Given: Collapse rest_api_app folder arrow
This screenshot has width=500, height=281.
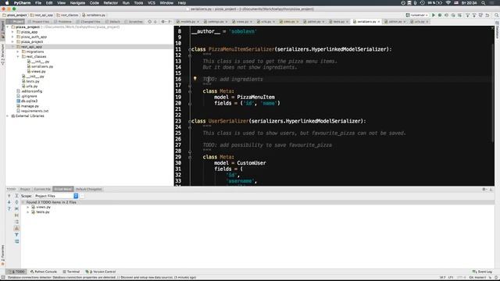Looking at the screenshot, I should coord(12,47).
